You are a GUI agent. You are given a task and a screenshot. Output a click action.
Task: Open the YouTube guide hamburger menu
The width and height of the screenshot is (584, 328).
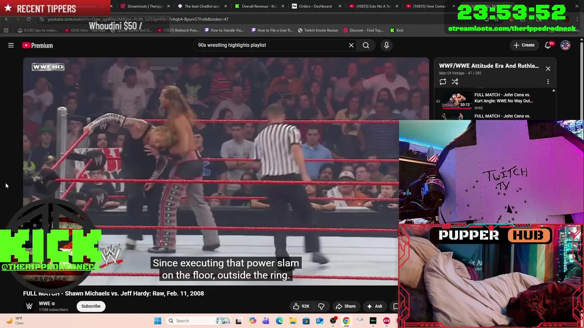(x=11, y=45)
